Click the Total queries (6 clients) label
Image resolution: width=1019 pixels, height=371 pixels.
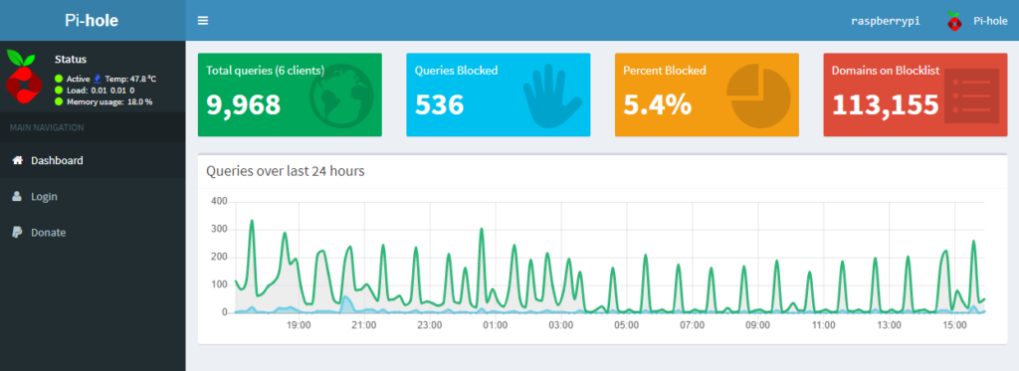pos(265,71)
